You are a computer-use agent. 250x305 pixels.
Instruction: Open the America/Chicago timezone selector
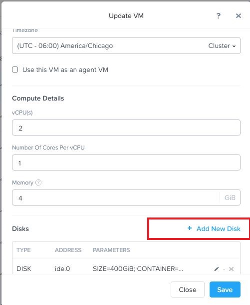click(x=126, y=45)
